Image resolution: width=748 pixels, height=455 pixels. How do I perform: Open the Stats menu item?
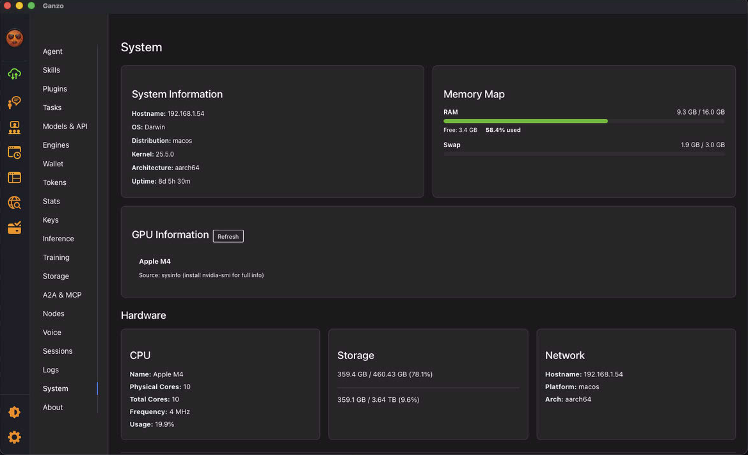coord(51,202)
